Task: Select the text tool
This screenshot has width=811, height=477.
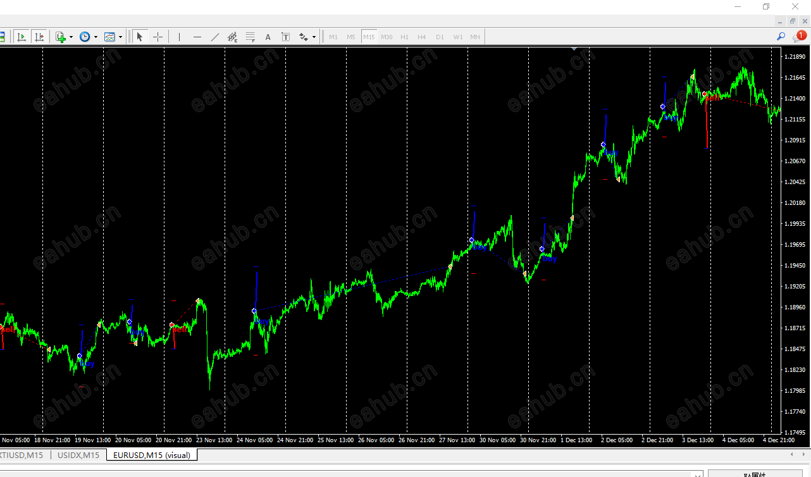Action: (268, 37)
